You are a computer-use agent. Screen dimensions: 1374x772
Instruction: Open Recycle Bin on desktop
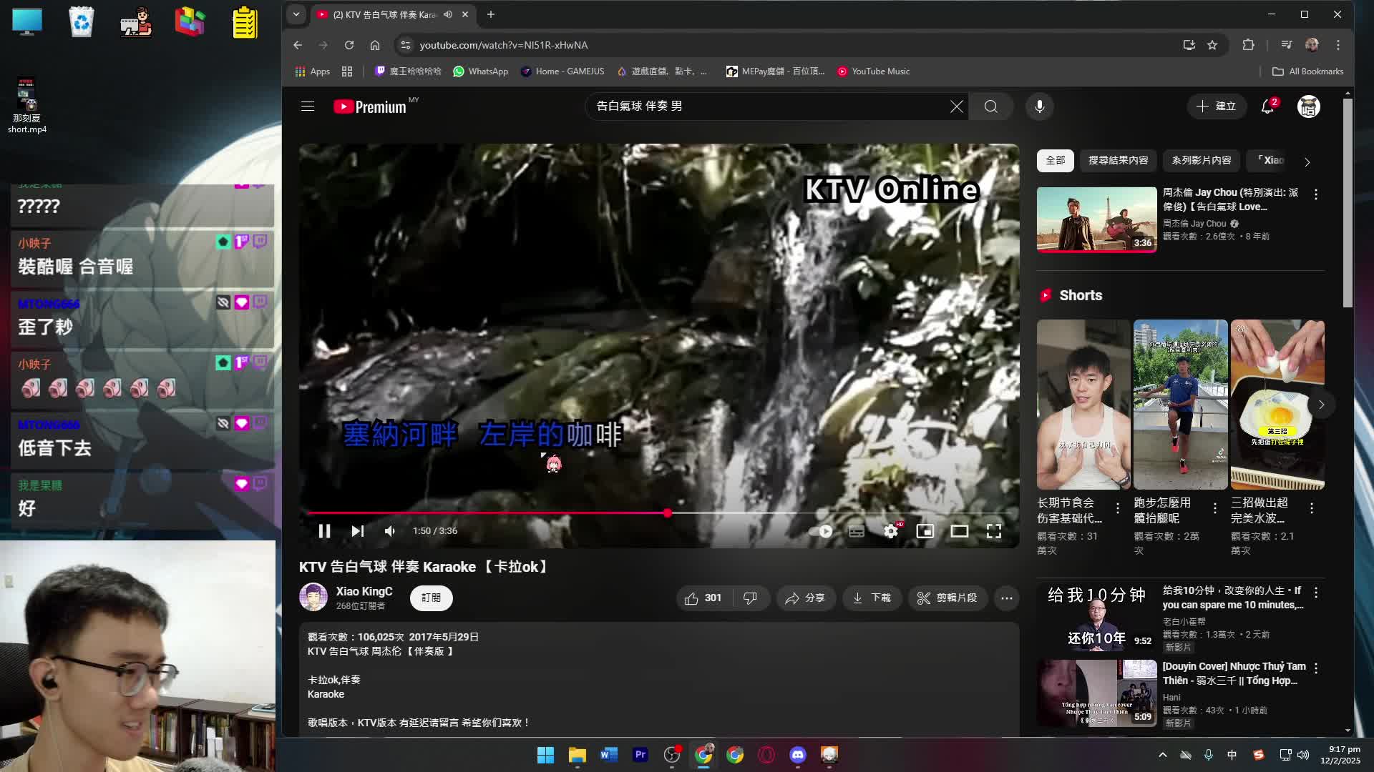pyautogui.click(x=82, y=21)
